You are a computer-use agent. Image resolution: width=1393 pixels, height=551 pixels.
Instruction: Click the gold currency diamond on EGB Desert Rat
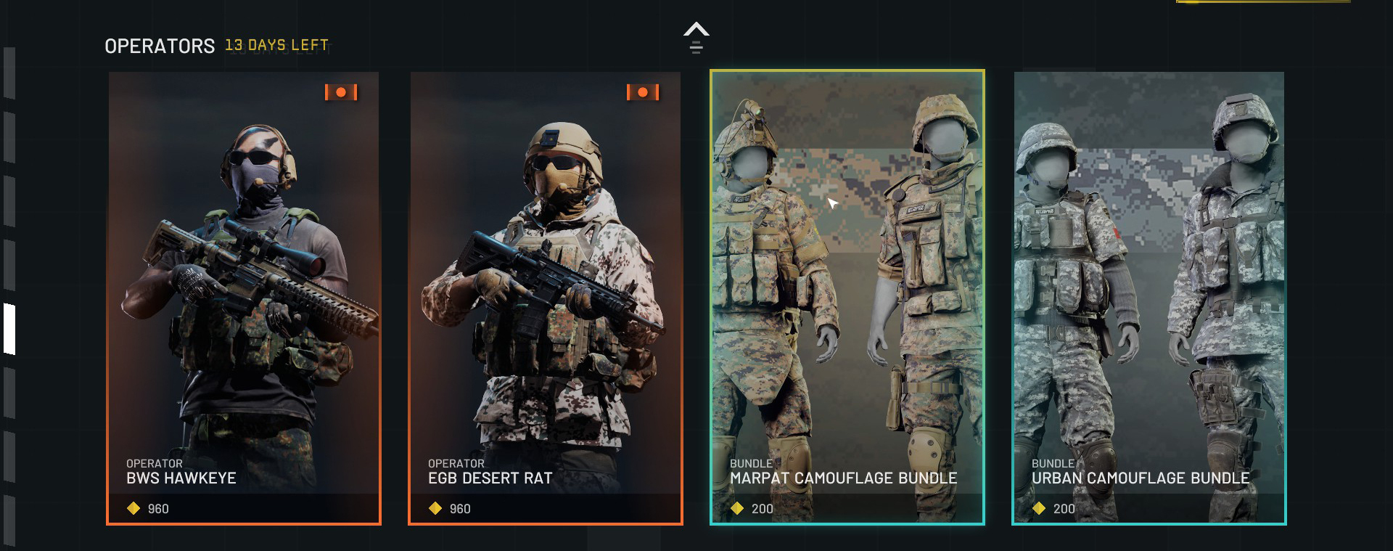435,508
